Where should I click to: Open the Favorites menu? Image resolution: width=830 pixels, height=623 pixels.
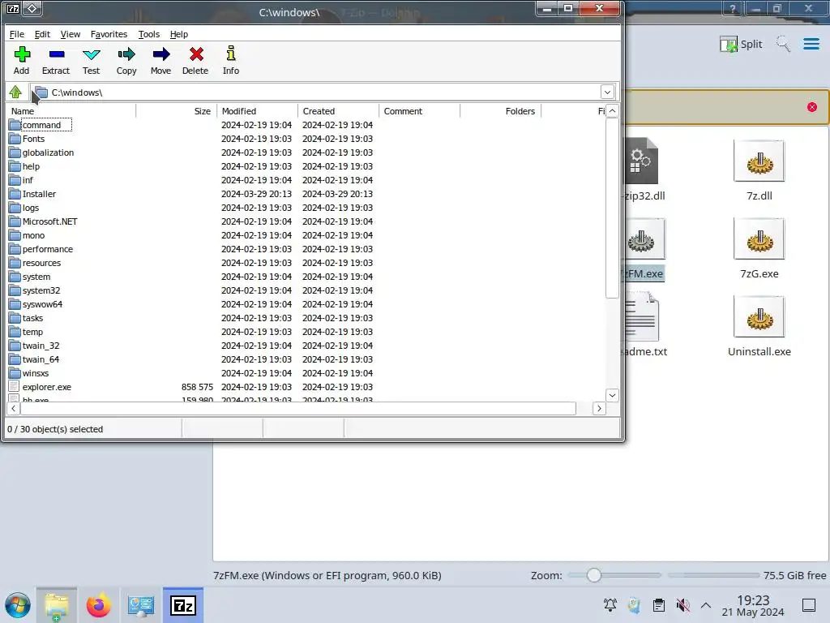(x=109, y=34)
